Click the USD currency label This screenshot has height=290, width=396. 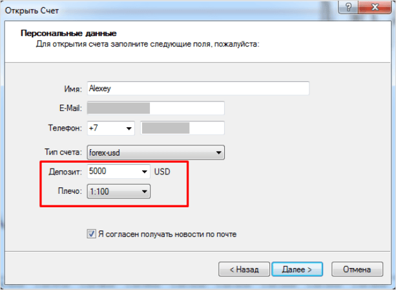coord(162,172)
